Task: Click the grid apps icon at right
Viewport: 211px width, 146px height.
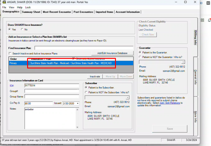Action: pyautogui.click(x=202, y=20)
